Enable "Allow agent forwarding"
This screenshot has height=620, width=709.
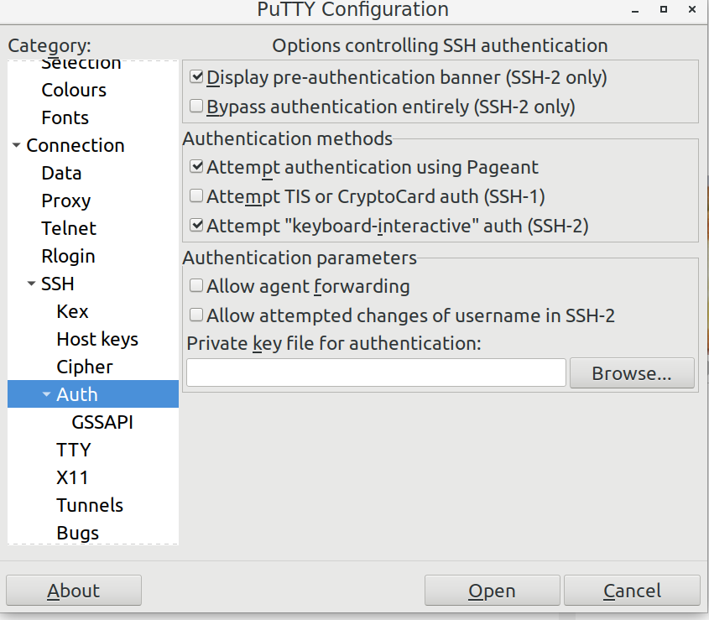pyautogui.click(x=195, y=285)
